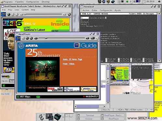The height and width of the screenshot is (121, 162).
Task: Click the Real logo in Take5 RealPlayer toolbar
Action: [x=4, y=14]
